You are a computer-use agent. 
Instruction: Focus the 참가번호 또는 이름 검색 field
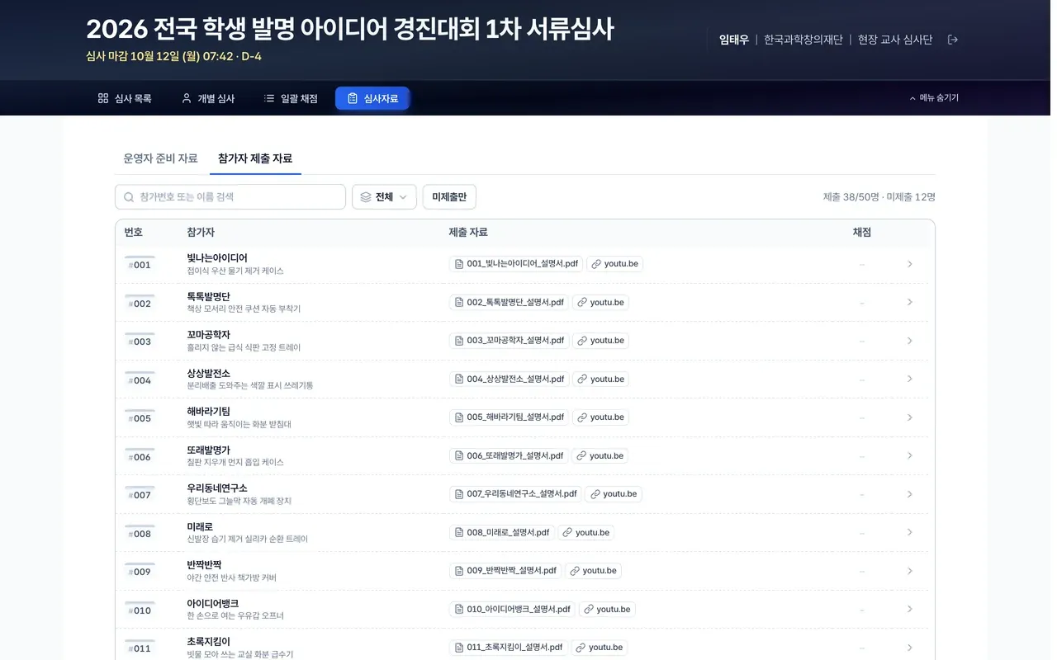tap(230, 197)
